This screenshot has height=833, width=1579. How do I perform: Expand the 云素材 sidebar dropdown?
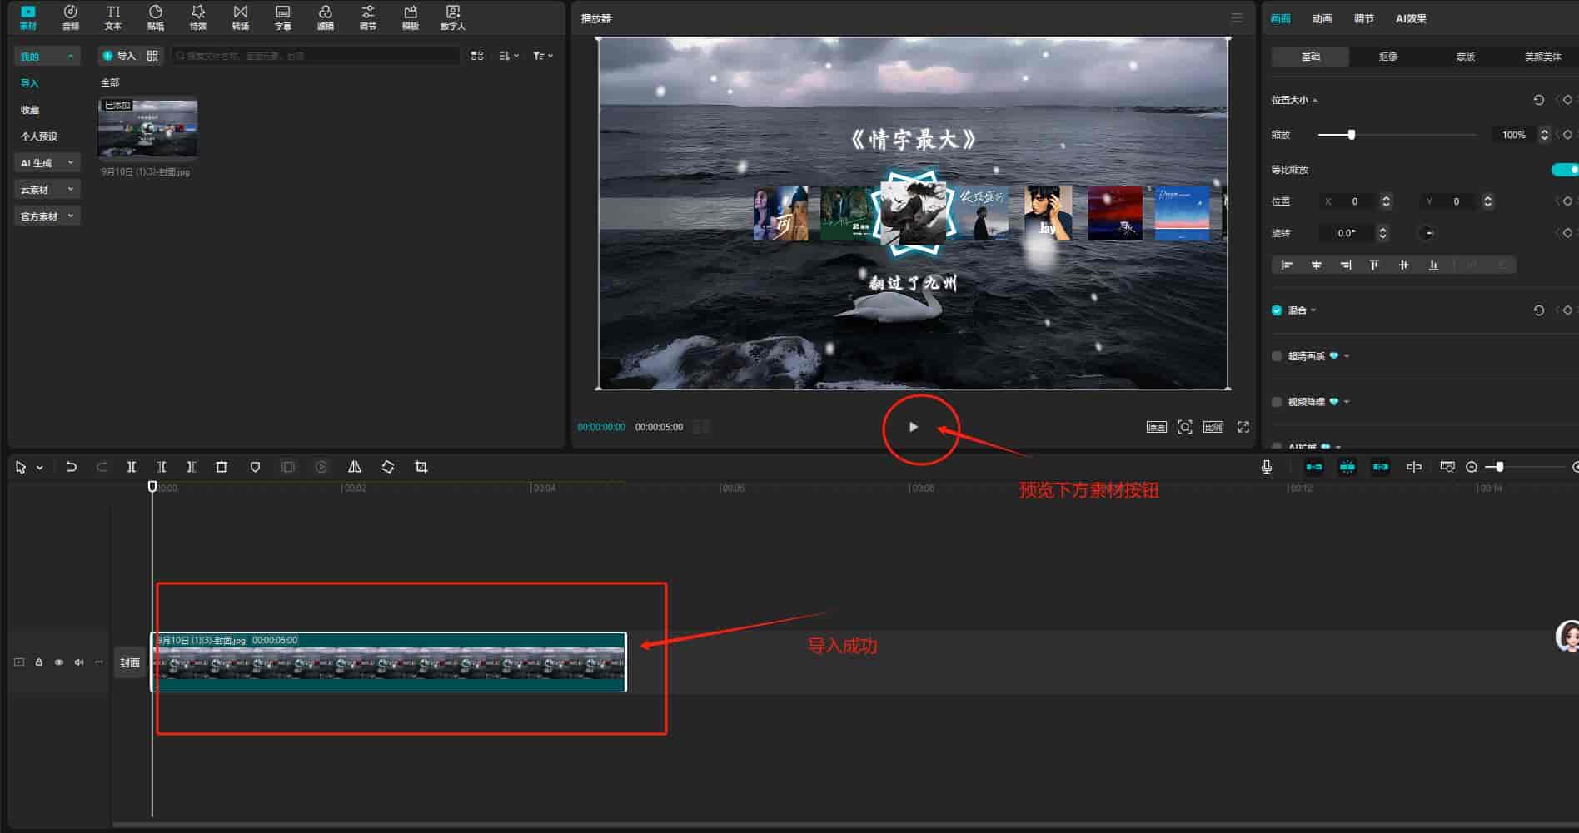(x=47, y=190)
